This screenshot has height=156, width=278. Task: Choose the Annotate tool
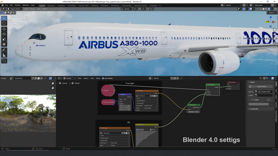[x=4, y=50]
